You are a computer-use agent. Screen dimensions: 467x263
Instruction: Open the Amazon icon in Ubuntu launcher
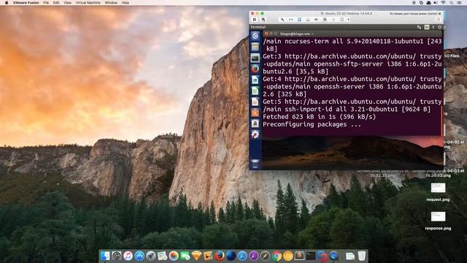[x=255, y=123]
